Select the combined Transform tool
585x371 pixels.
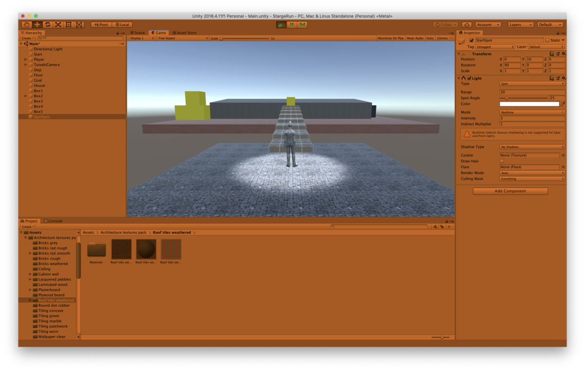[x=79, y=24]
